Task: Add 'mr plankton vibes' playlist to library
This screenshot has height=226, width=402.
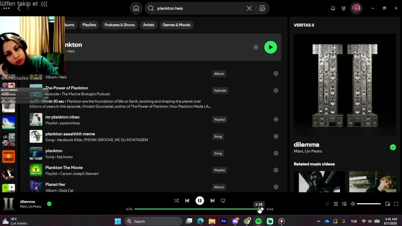Action: coord(276,119)
